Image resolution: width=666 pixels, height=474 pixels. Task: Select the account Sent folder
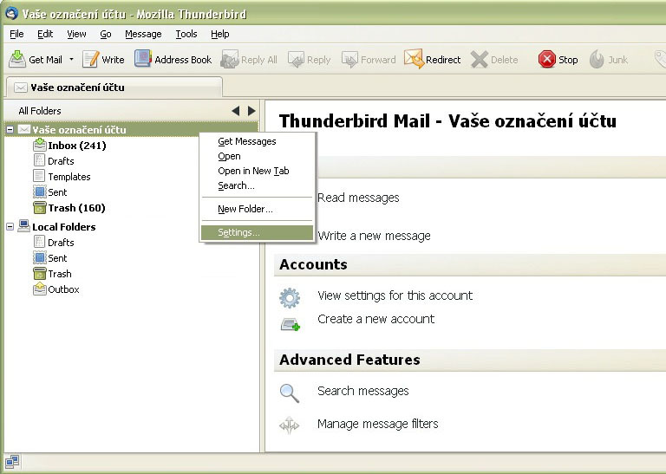click(57, 192)
